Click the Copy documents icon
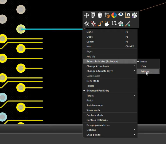The height and width of the screenshot is (144, 166). [x=93, y=15]
